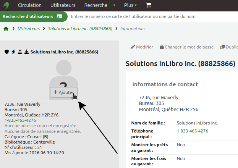The width and height of the screenshot is (238, 168).
Task: Click Changer le mot de passe
Action: 187,47
